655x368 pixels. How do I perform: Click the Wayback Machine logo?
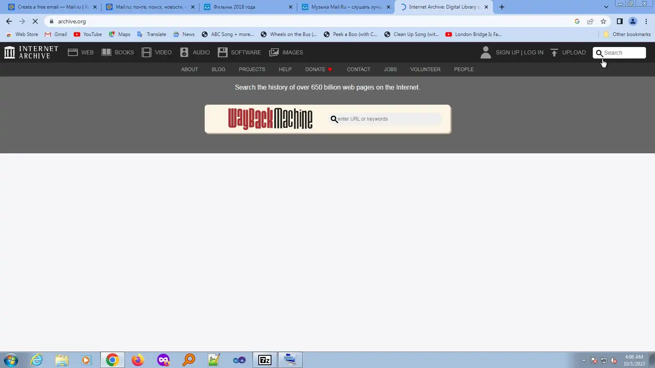click(270, 119)
